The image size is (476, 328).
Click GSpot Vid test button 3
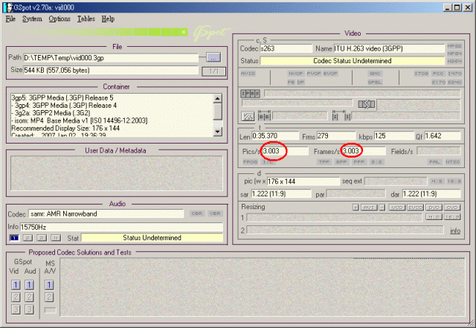(x=16, y=309)
